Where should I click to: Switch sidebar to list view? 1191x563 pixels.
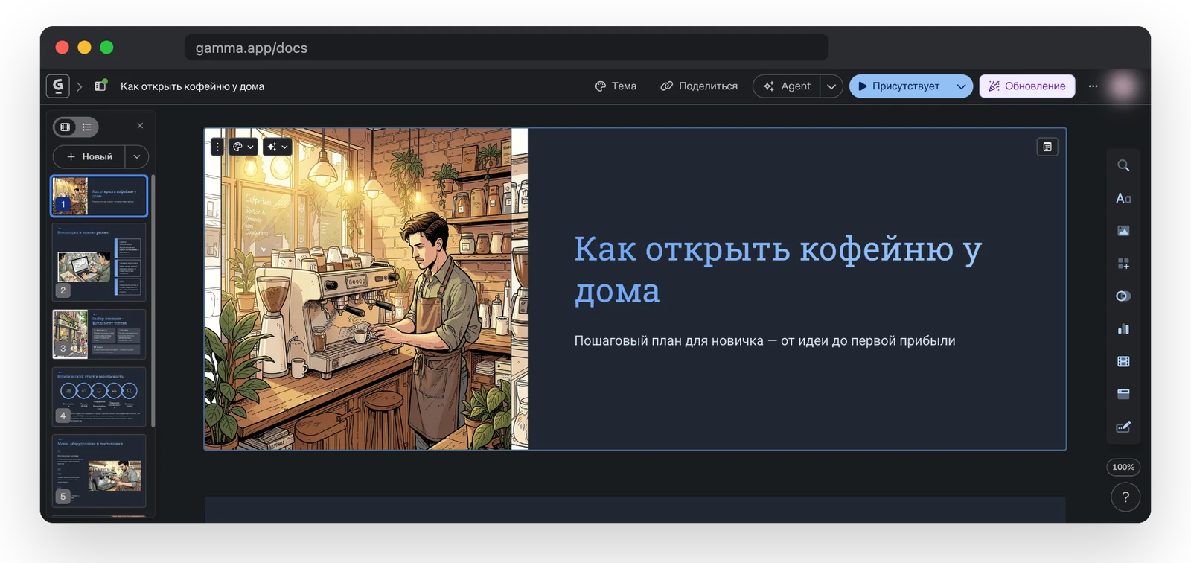pyautogui.click(x=87, y=127)
